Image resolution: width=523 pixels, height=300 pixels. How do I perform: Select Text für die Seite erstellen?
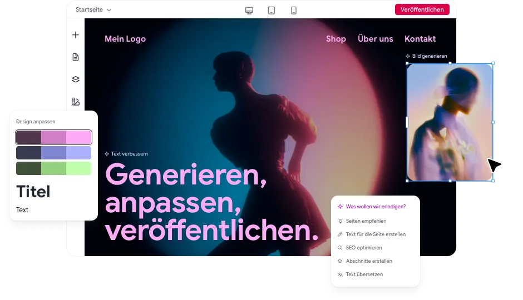pyautogui.click(x=376, y=234)
